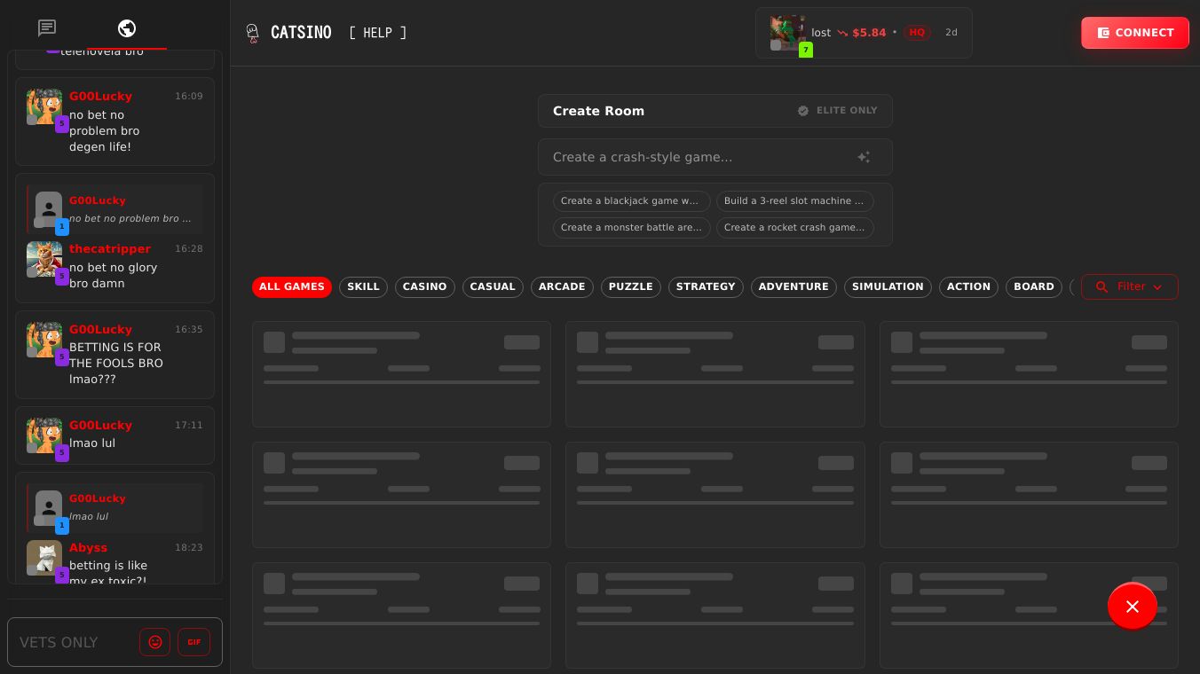Select the globe tab icon
1200x674 pixels.
coord(127,28)
